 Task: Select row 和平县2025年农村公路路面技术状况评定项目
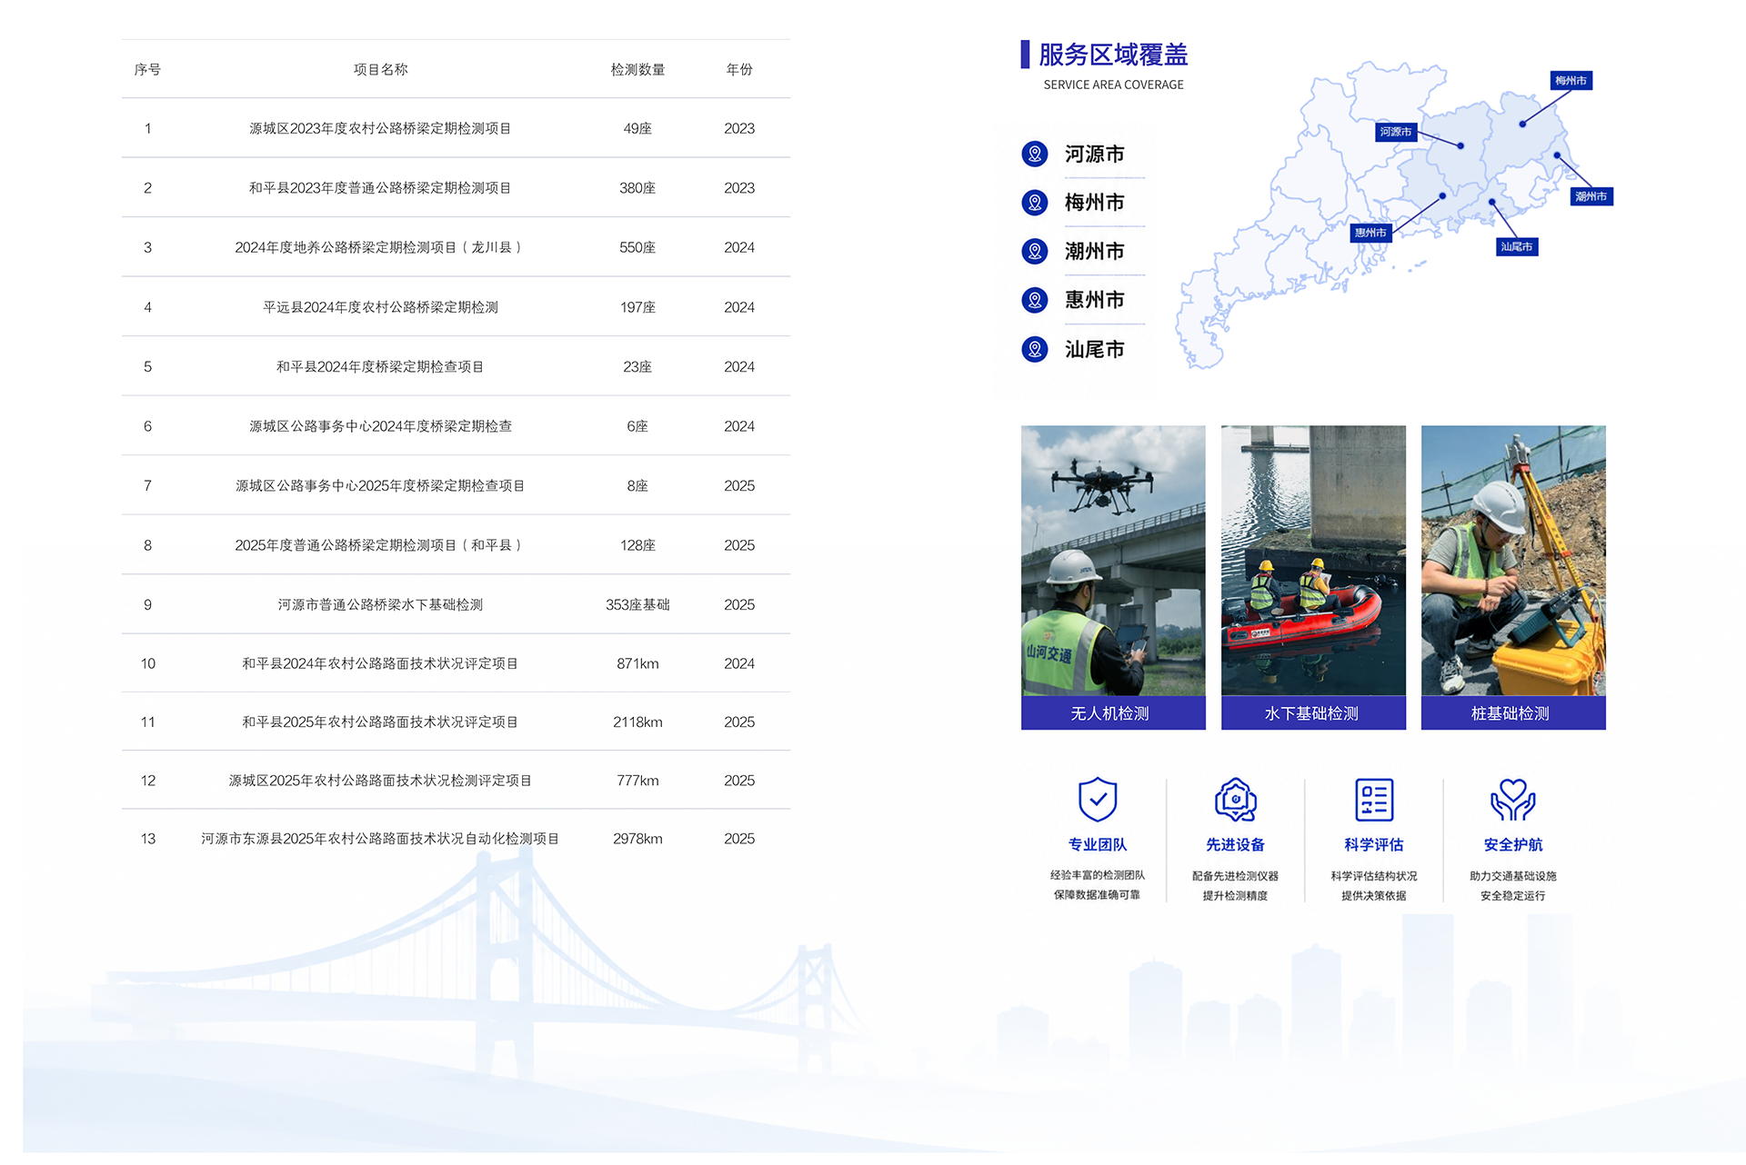456,722
